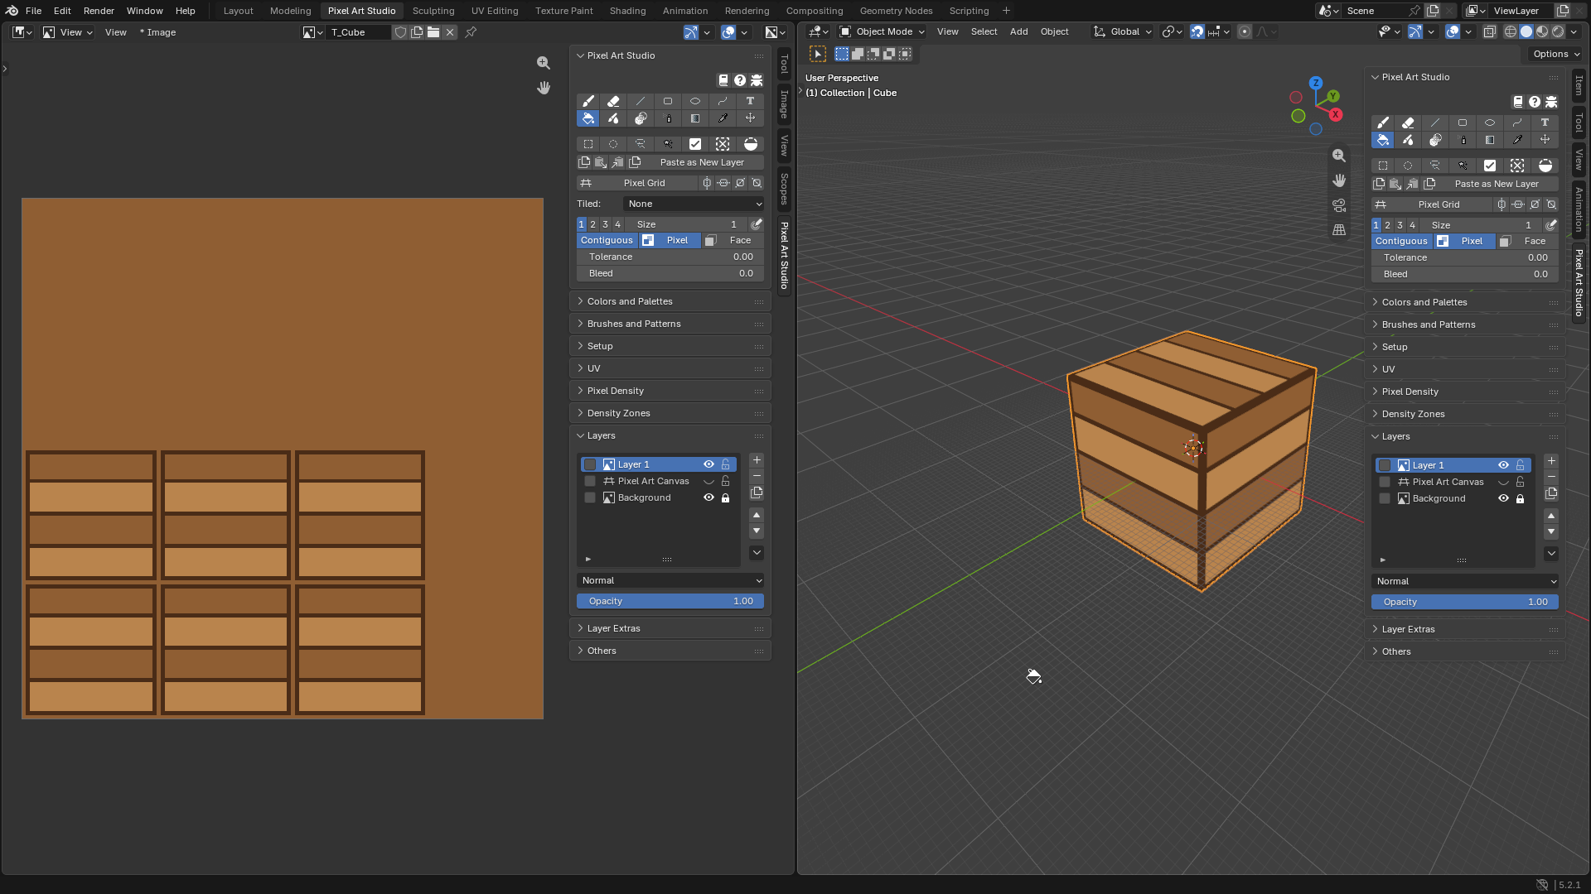Select the move tool in 3D viewport sidebar
Screen dimensions: 1591x894
click(x=1545, y=140)
